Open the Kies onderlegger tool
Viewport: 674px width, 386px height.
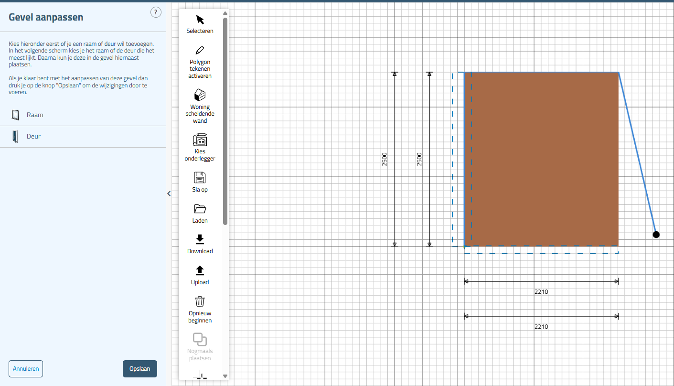click(200, 140)
